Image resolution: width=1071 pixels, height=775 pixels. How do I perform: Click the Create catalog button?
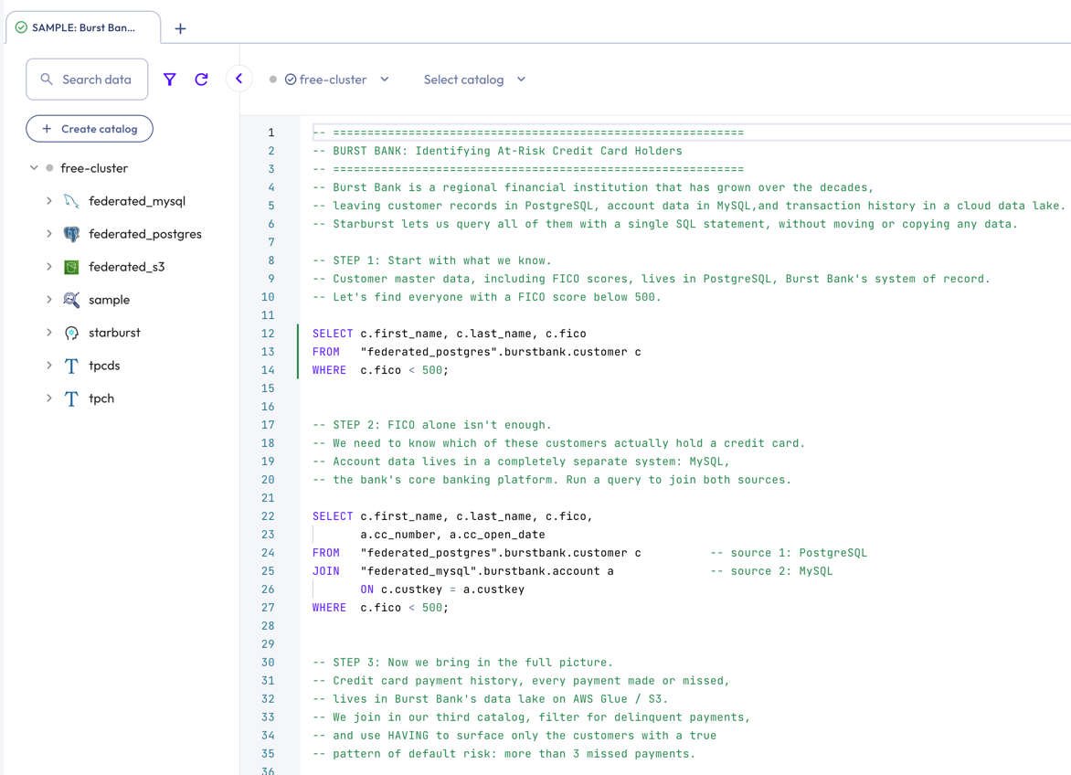pyautogui.click(x=90, y=128)
